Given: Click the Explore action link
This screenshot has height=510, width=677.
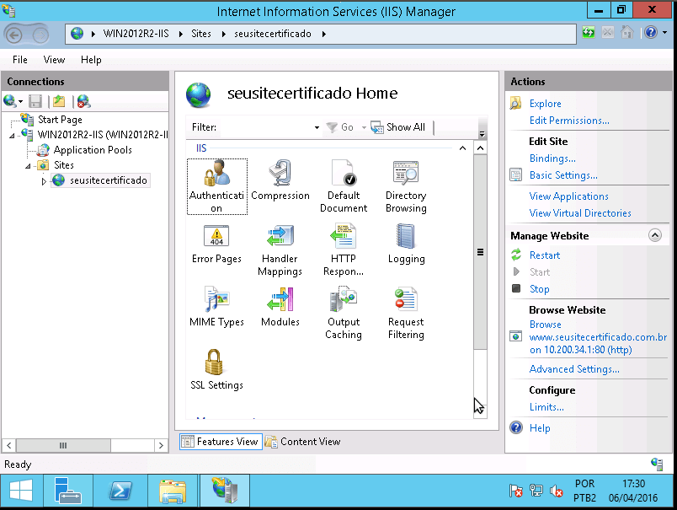Looking at the screenshot, I should (546, 104).
